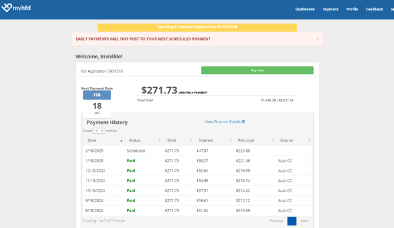Click the $214.42 principal value
Image resolution: width=394 pixels, height=228 pixels.
tap(243, 190)
